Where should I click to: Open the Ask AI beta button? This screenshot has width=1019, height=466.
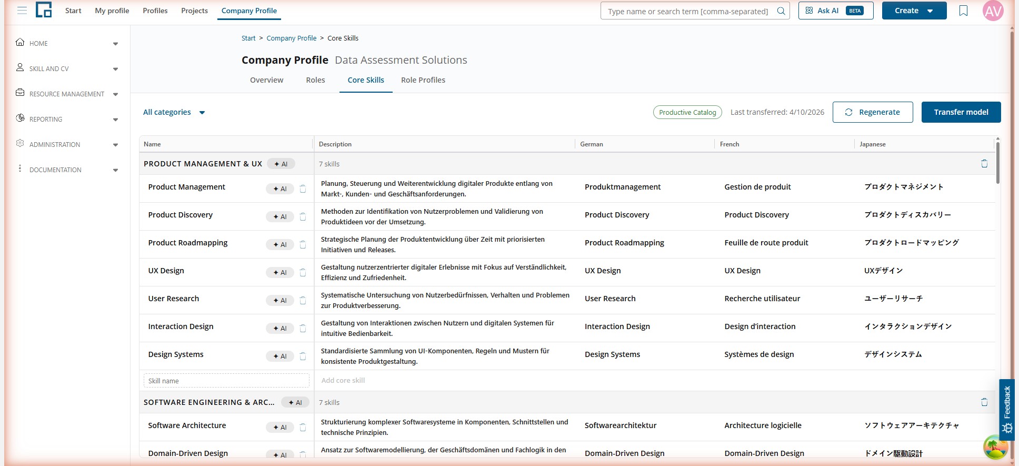pos(836,11)
